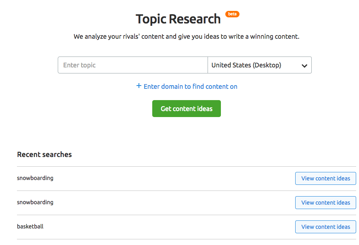The height and width of the screenshot is (245, 359).
Task: Click the tagline about analyzing rivals' content
Action: [x=187, y=37]
